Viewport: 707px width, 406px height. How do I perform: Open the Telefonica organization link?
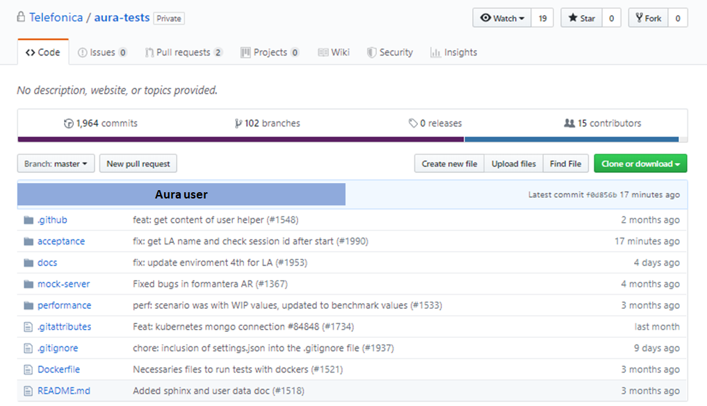pos(56,17)
